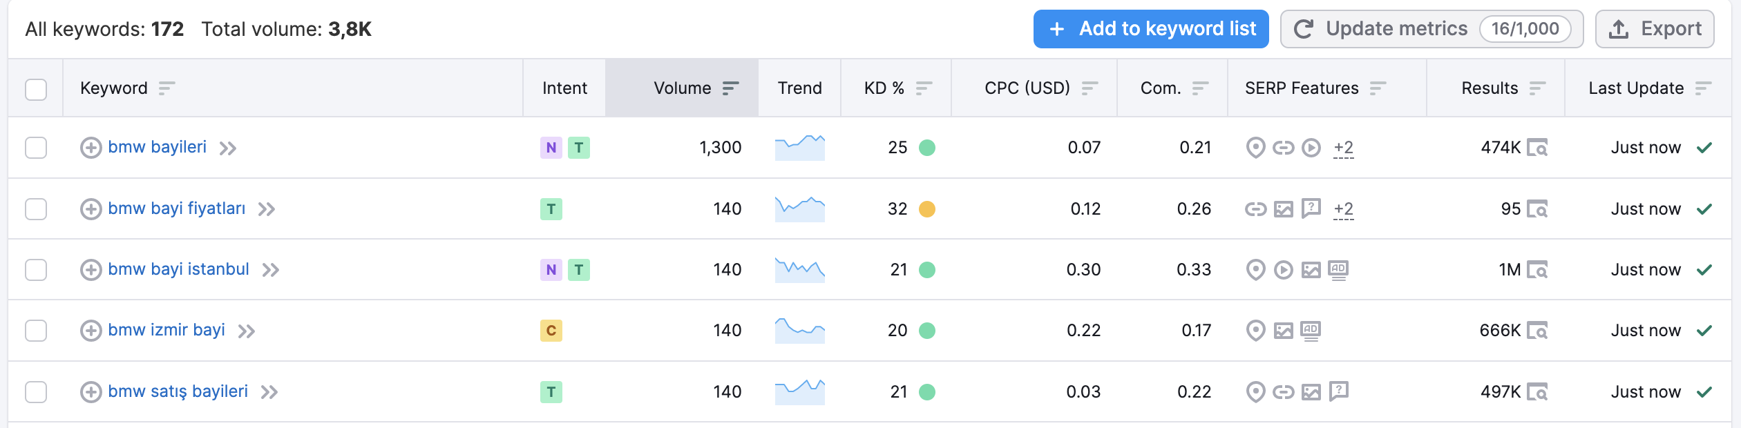
Task: Click the plus icon beside bmw satış bayileri
Action: [91, 392]
